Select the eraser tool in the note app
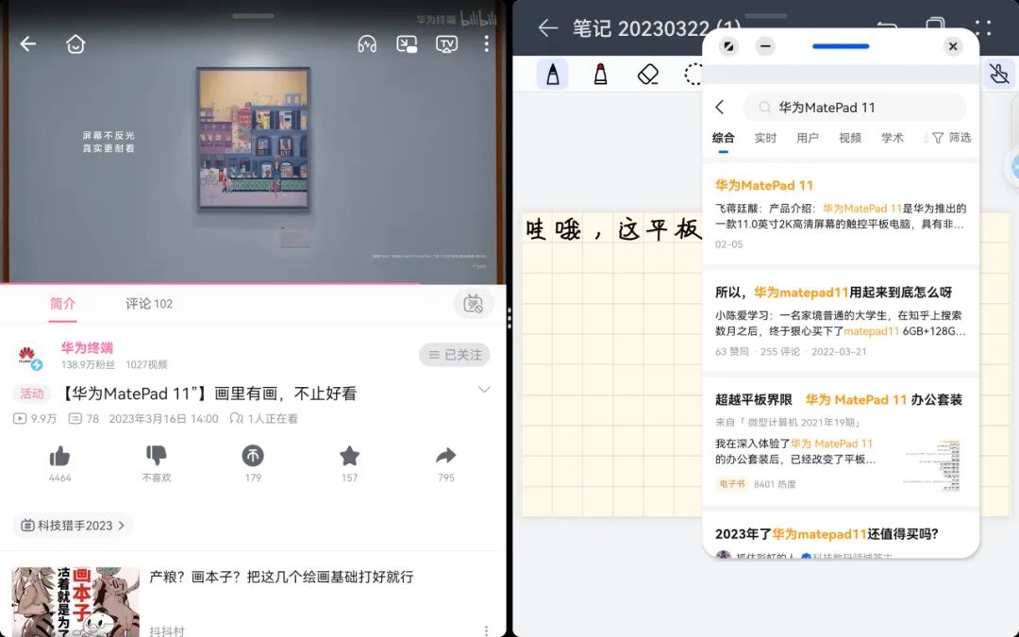The image size is (1019, 637). [x=648, y=74]
